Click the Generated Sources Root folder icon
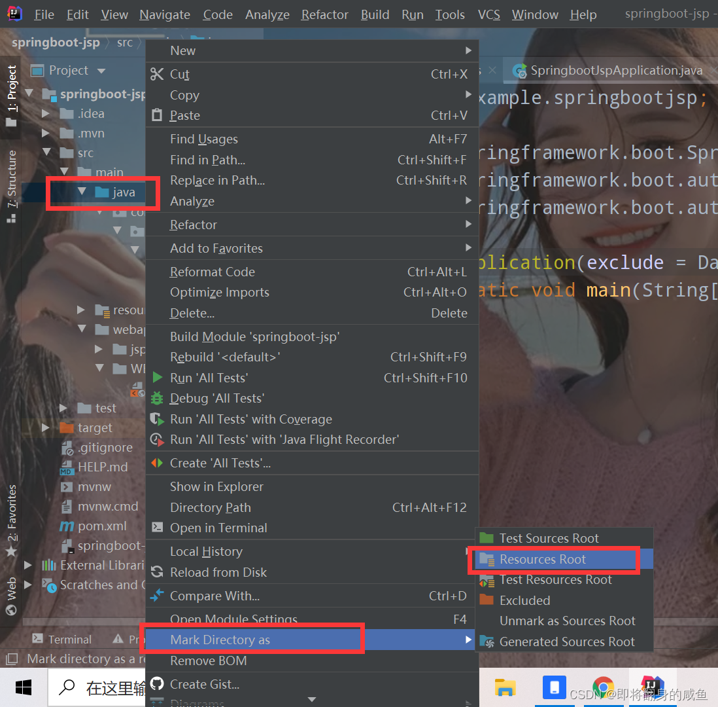Screen dimensions: 718x707 (487, 641)
